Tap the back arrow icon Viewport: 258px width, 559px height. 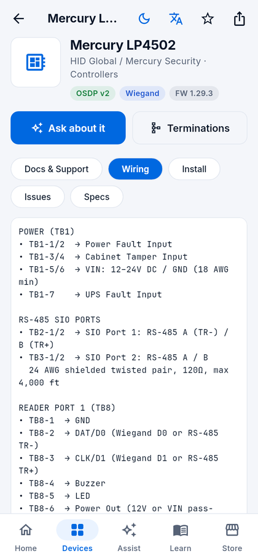click(18, 18)
